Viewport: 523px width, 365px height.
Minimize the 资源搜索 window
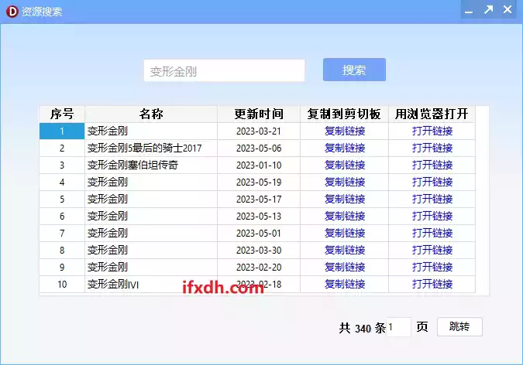coord(469,10)
